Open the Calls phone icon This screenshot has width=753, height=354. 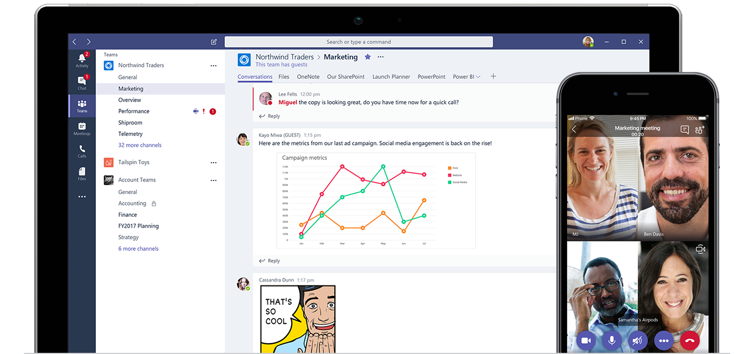[x=82, y=151]
